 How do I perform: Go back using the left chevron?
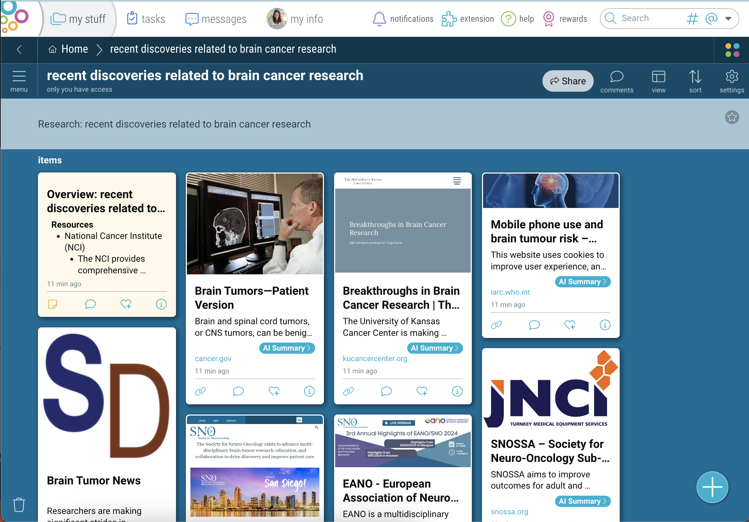[19, 50]
